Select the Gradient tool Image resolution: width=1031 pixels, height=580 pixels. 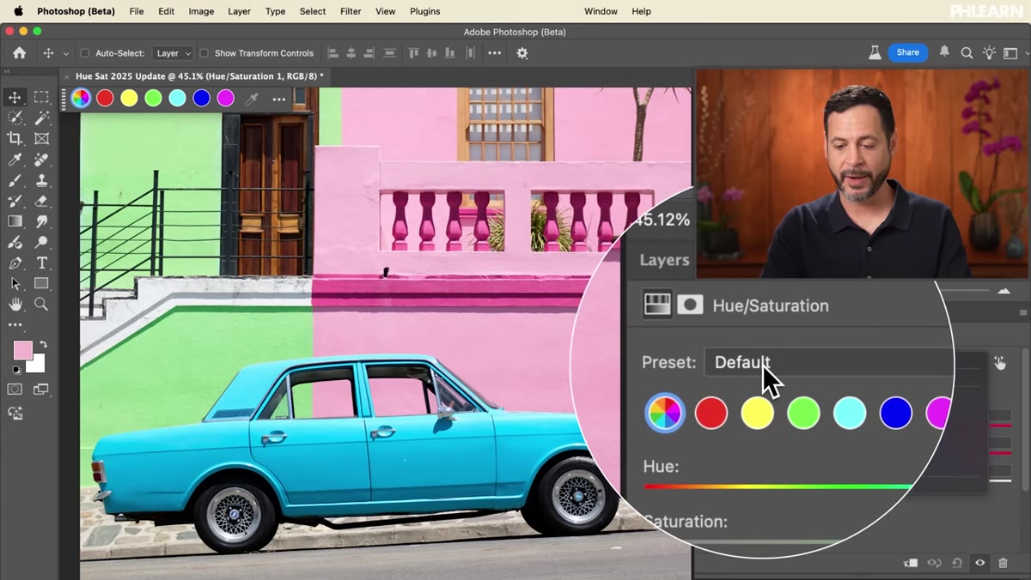click(x=15, y=221)
